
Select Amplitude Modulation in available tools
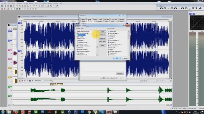(84, 46)
